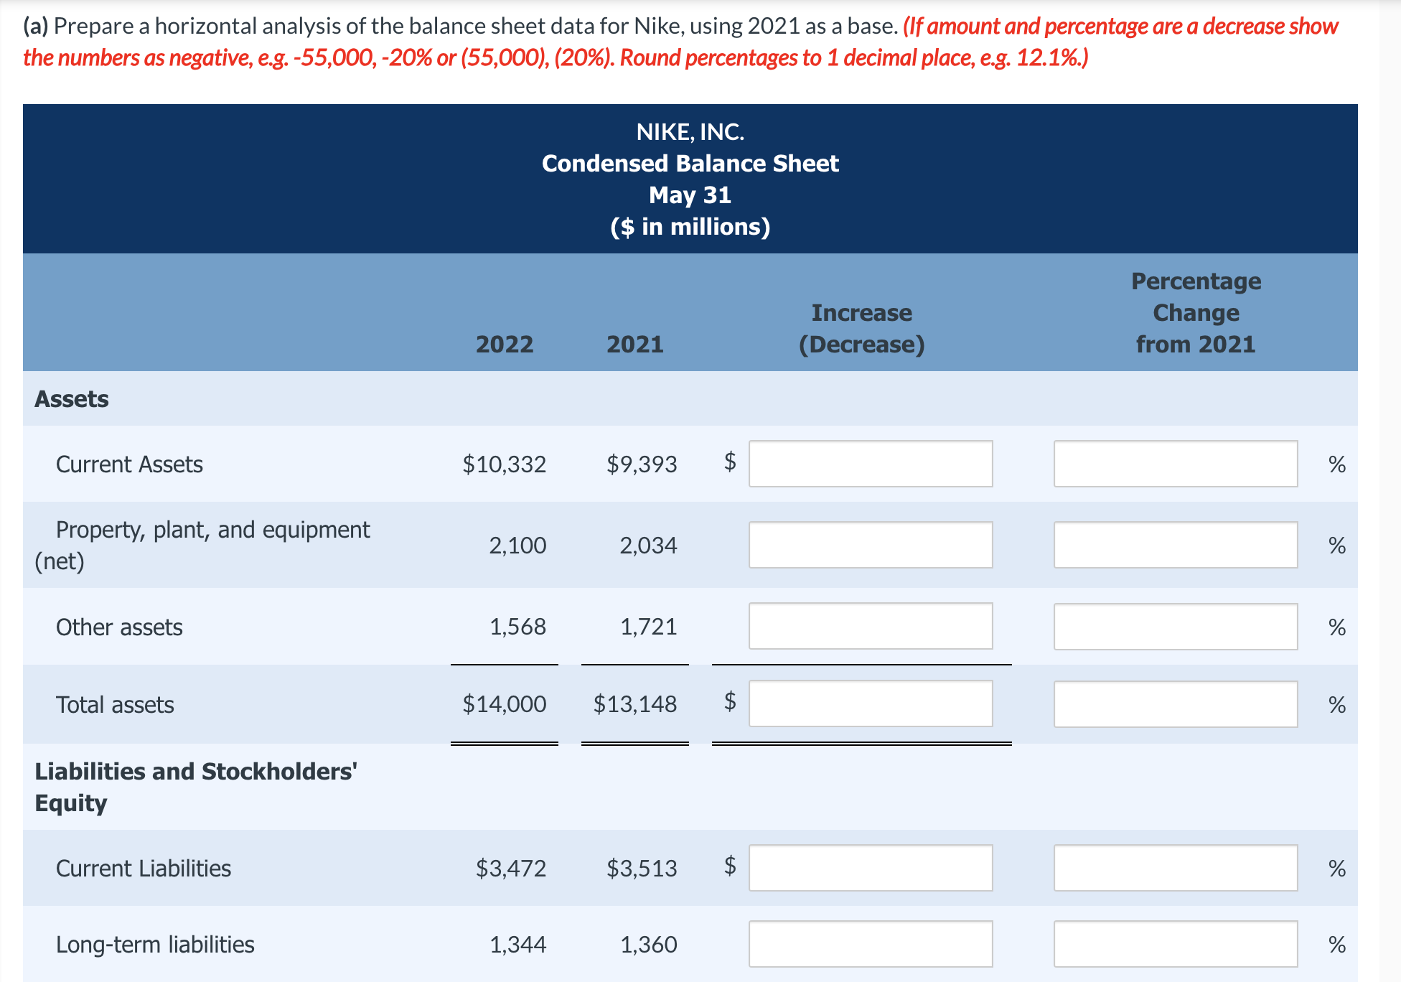Screen dimensions: 1401x982
Task: Select Property, plant, and equipment increase input
Action: [871, 545]
